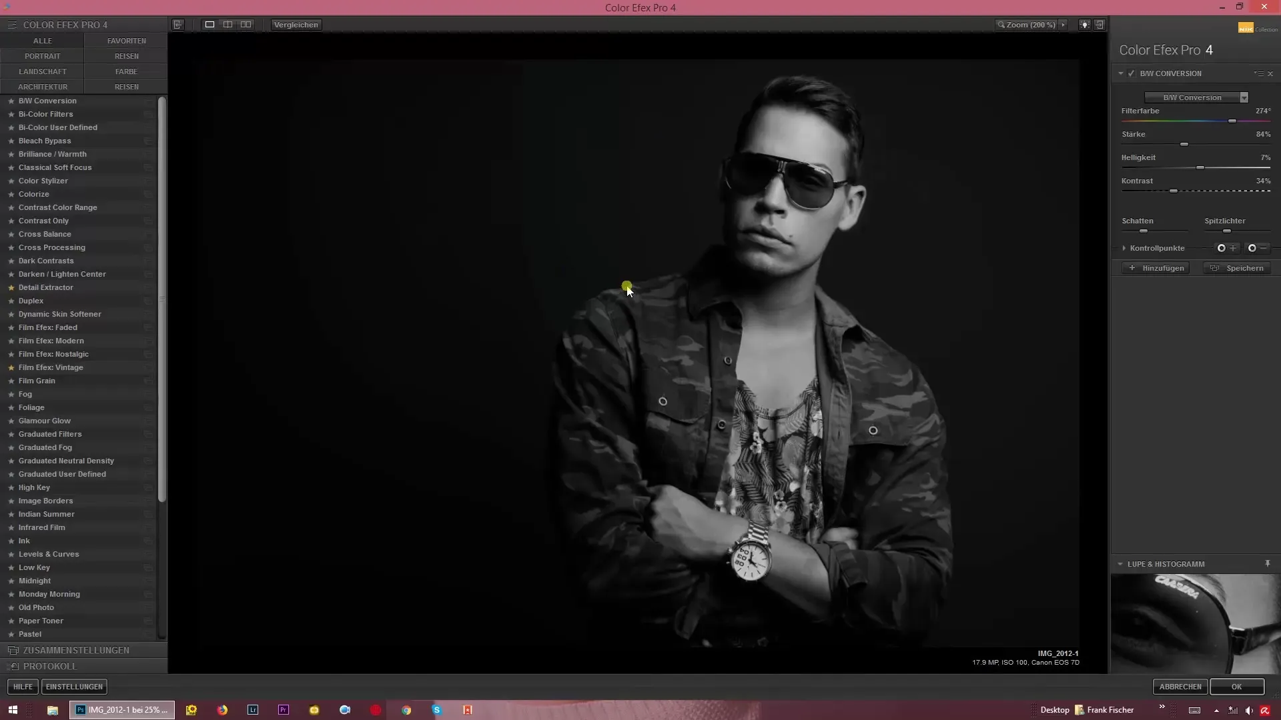
Task: Remove the B/W Conversion filter with X
Action: click(1270, 73)
